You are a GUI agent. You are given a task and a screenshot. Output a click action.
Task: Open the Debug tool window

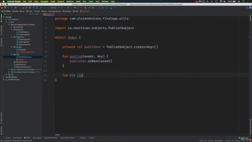coord(17,138)
